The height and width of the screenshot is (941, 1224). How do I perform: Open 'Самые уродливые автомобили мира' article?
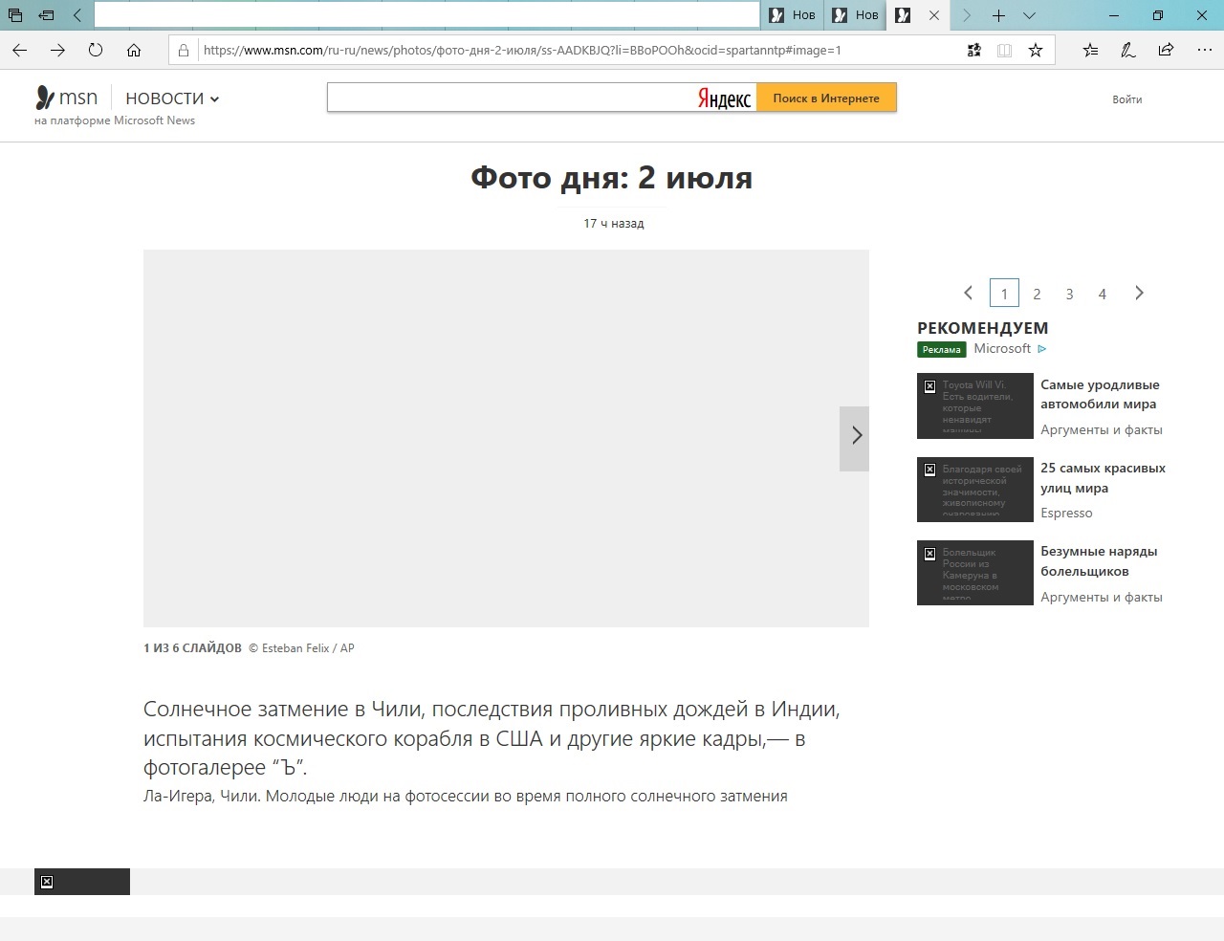coord(1100,394)
